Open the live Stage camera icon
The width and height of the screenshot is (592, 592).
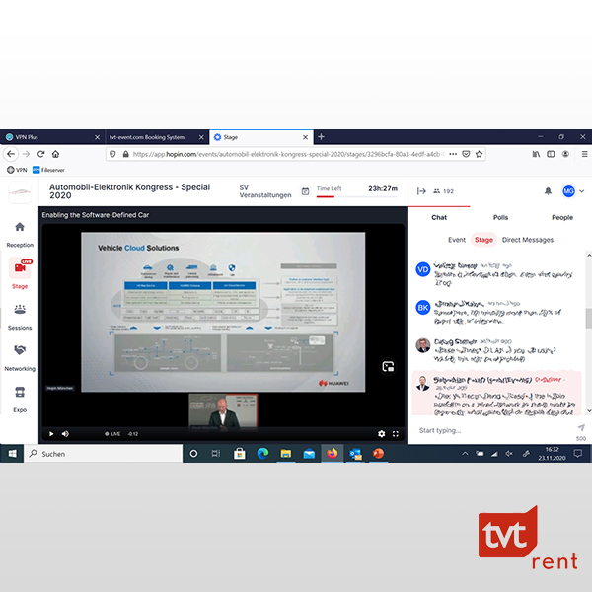(20, 267)
